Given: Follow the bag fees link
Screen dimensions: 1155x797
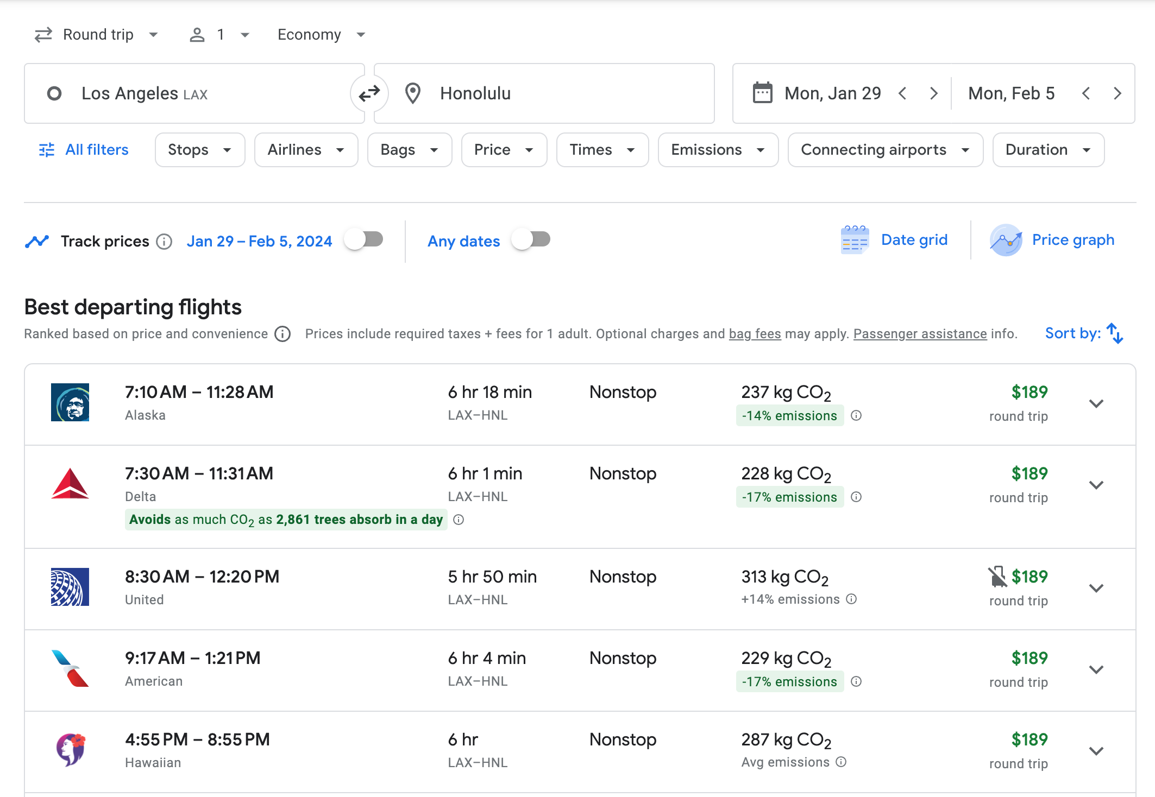Looking at the screenshot, I should 755,333.
